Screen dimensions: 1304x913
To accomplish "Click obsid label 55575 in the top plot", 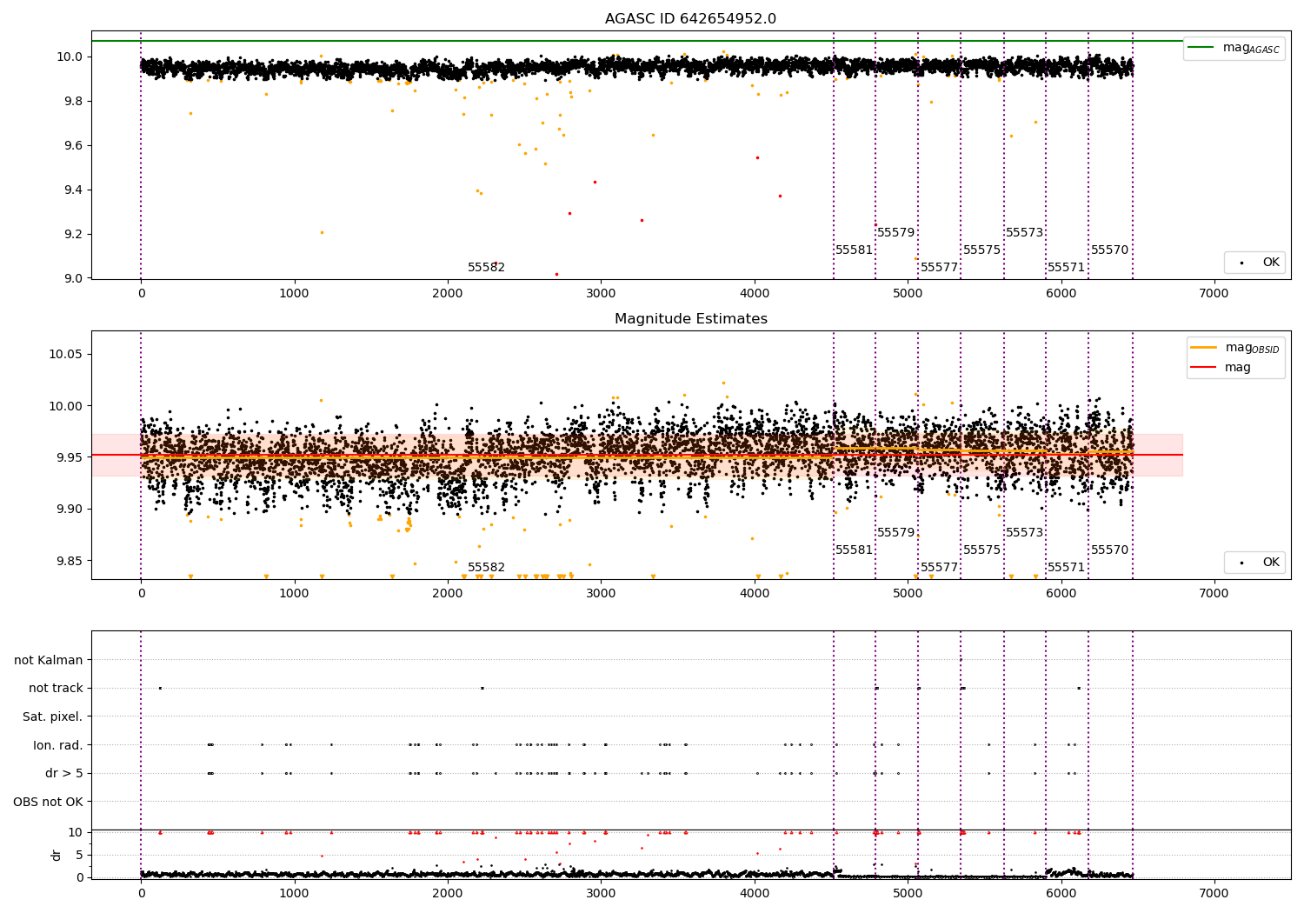I will pos(981,250).
